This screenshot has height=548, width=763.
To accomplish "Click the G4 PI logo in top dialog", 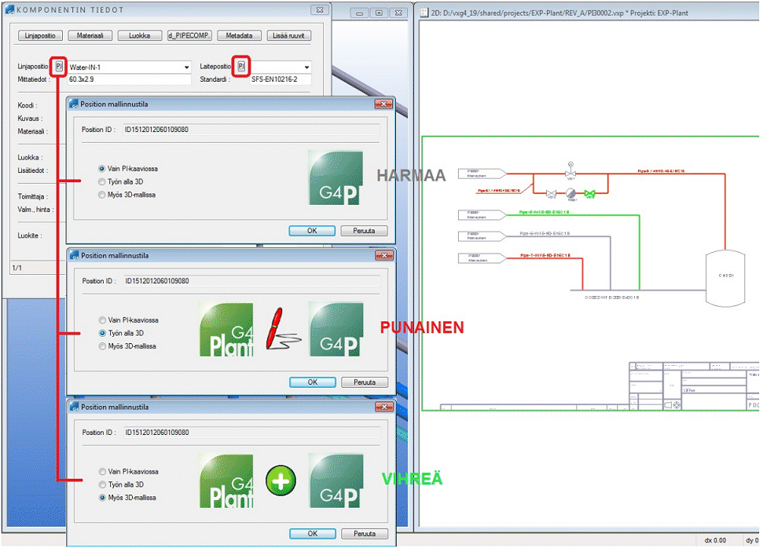I will coord(336,178).
